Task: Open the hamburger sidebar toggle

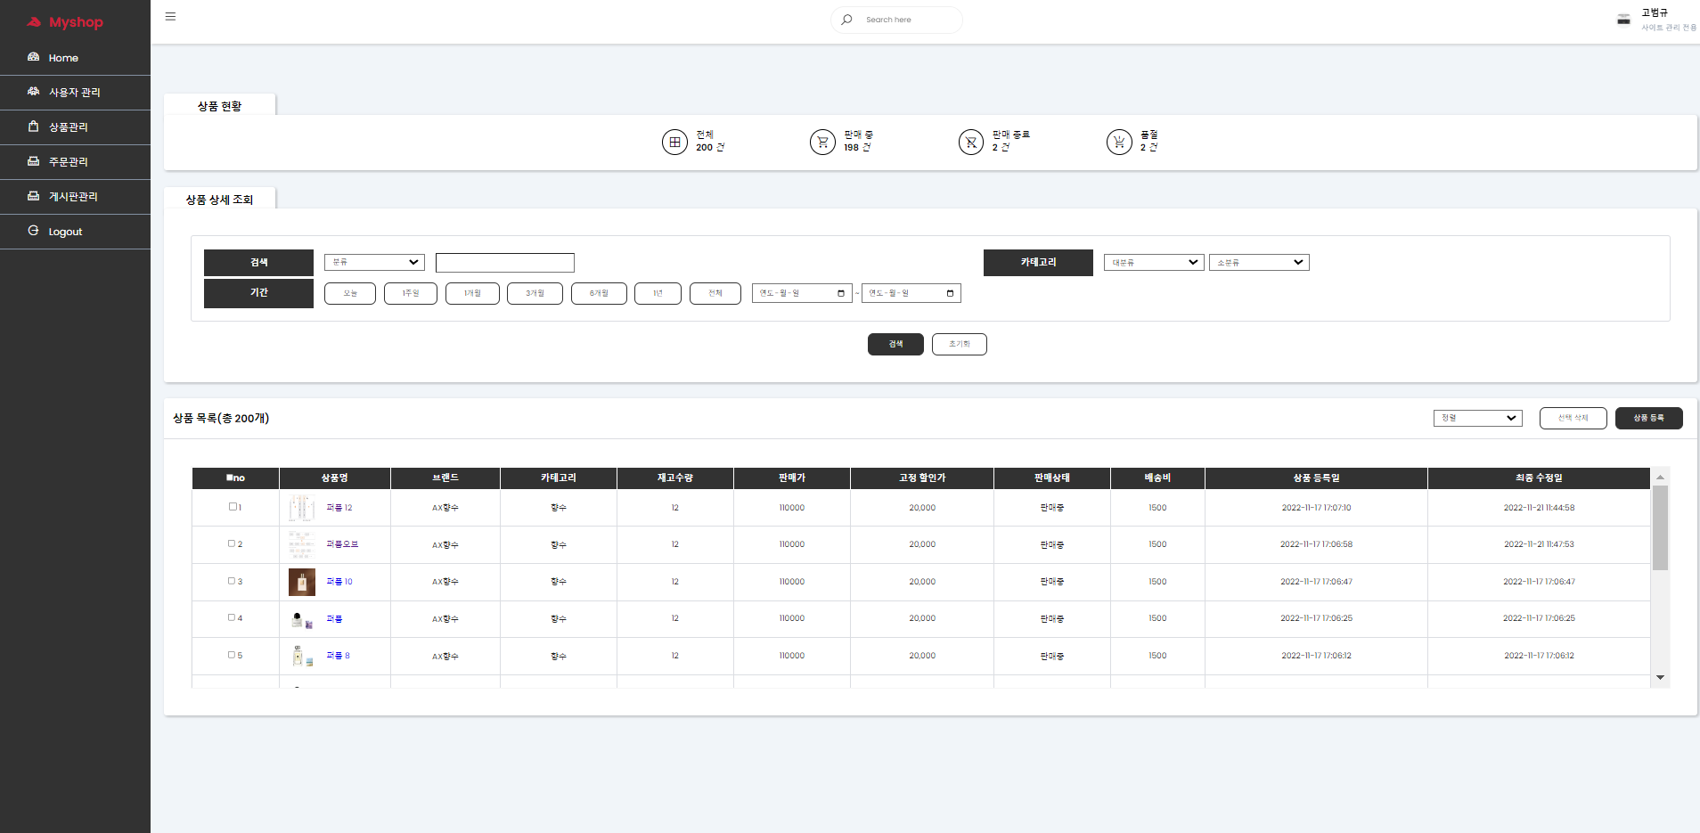Action: point(170,16)
